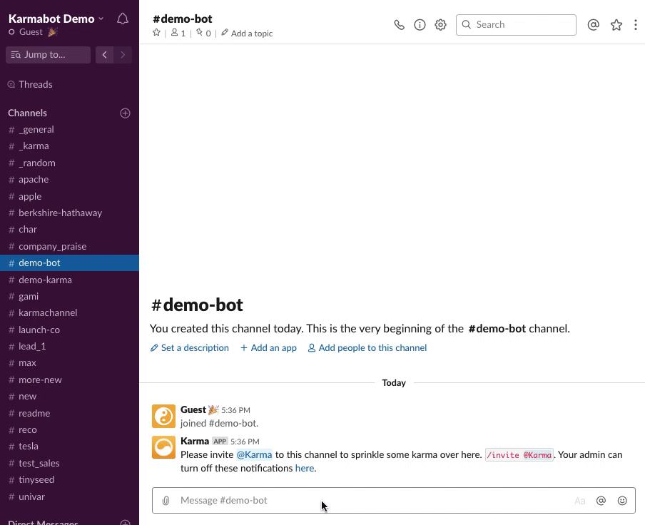Click the 'here' link in Karma message
645x525 pixels.
point(305,468)
